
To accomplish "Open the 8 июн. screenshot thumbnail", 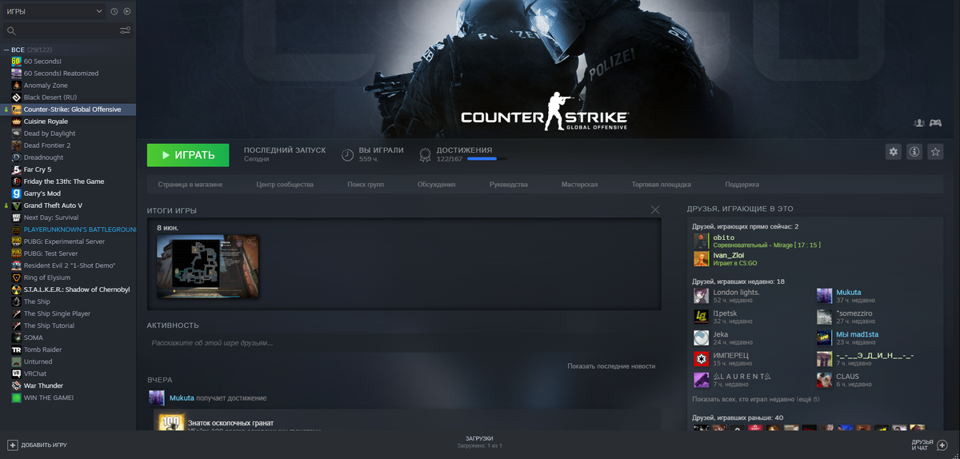I will 207,265.
